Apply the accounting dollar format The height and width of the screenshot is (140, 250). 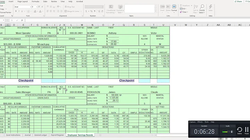pos(86,11)
